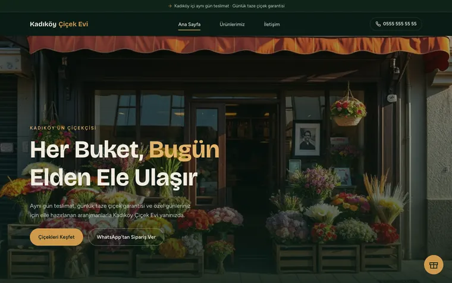Screen dimensions: 452x283
Task: Click WhatsApp'tan Sipariş Ver button
Action: (126, 237)
